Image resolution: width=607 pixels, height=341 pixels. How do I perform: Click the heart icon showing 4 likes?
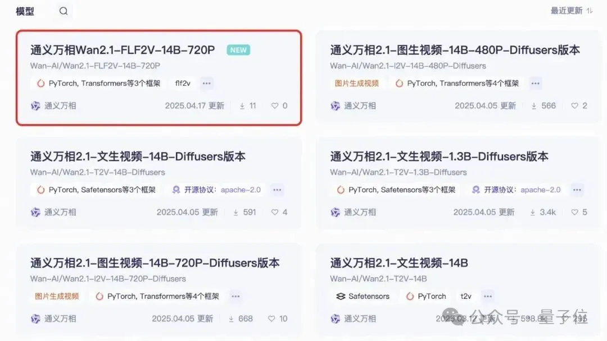pos(274,212)
